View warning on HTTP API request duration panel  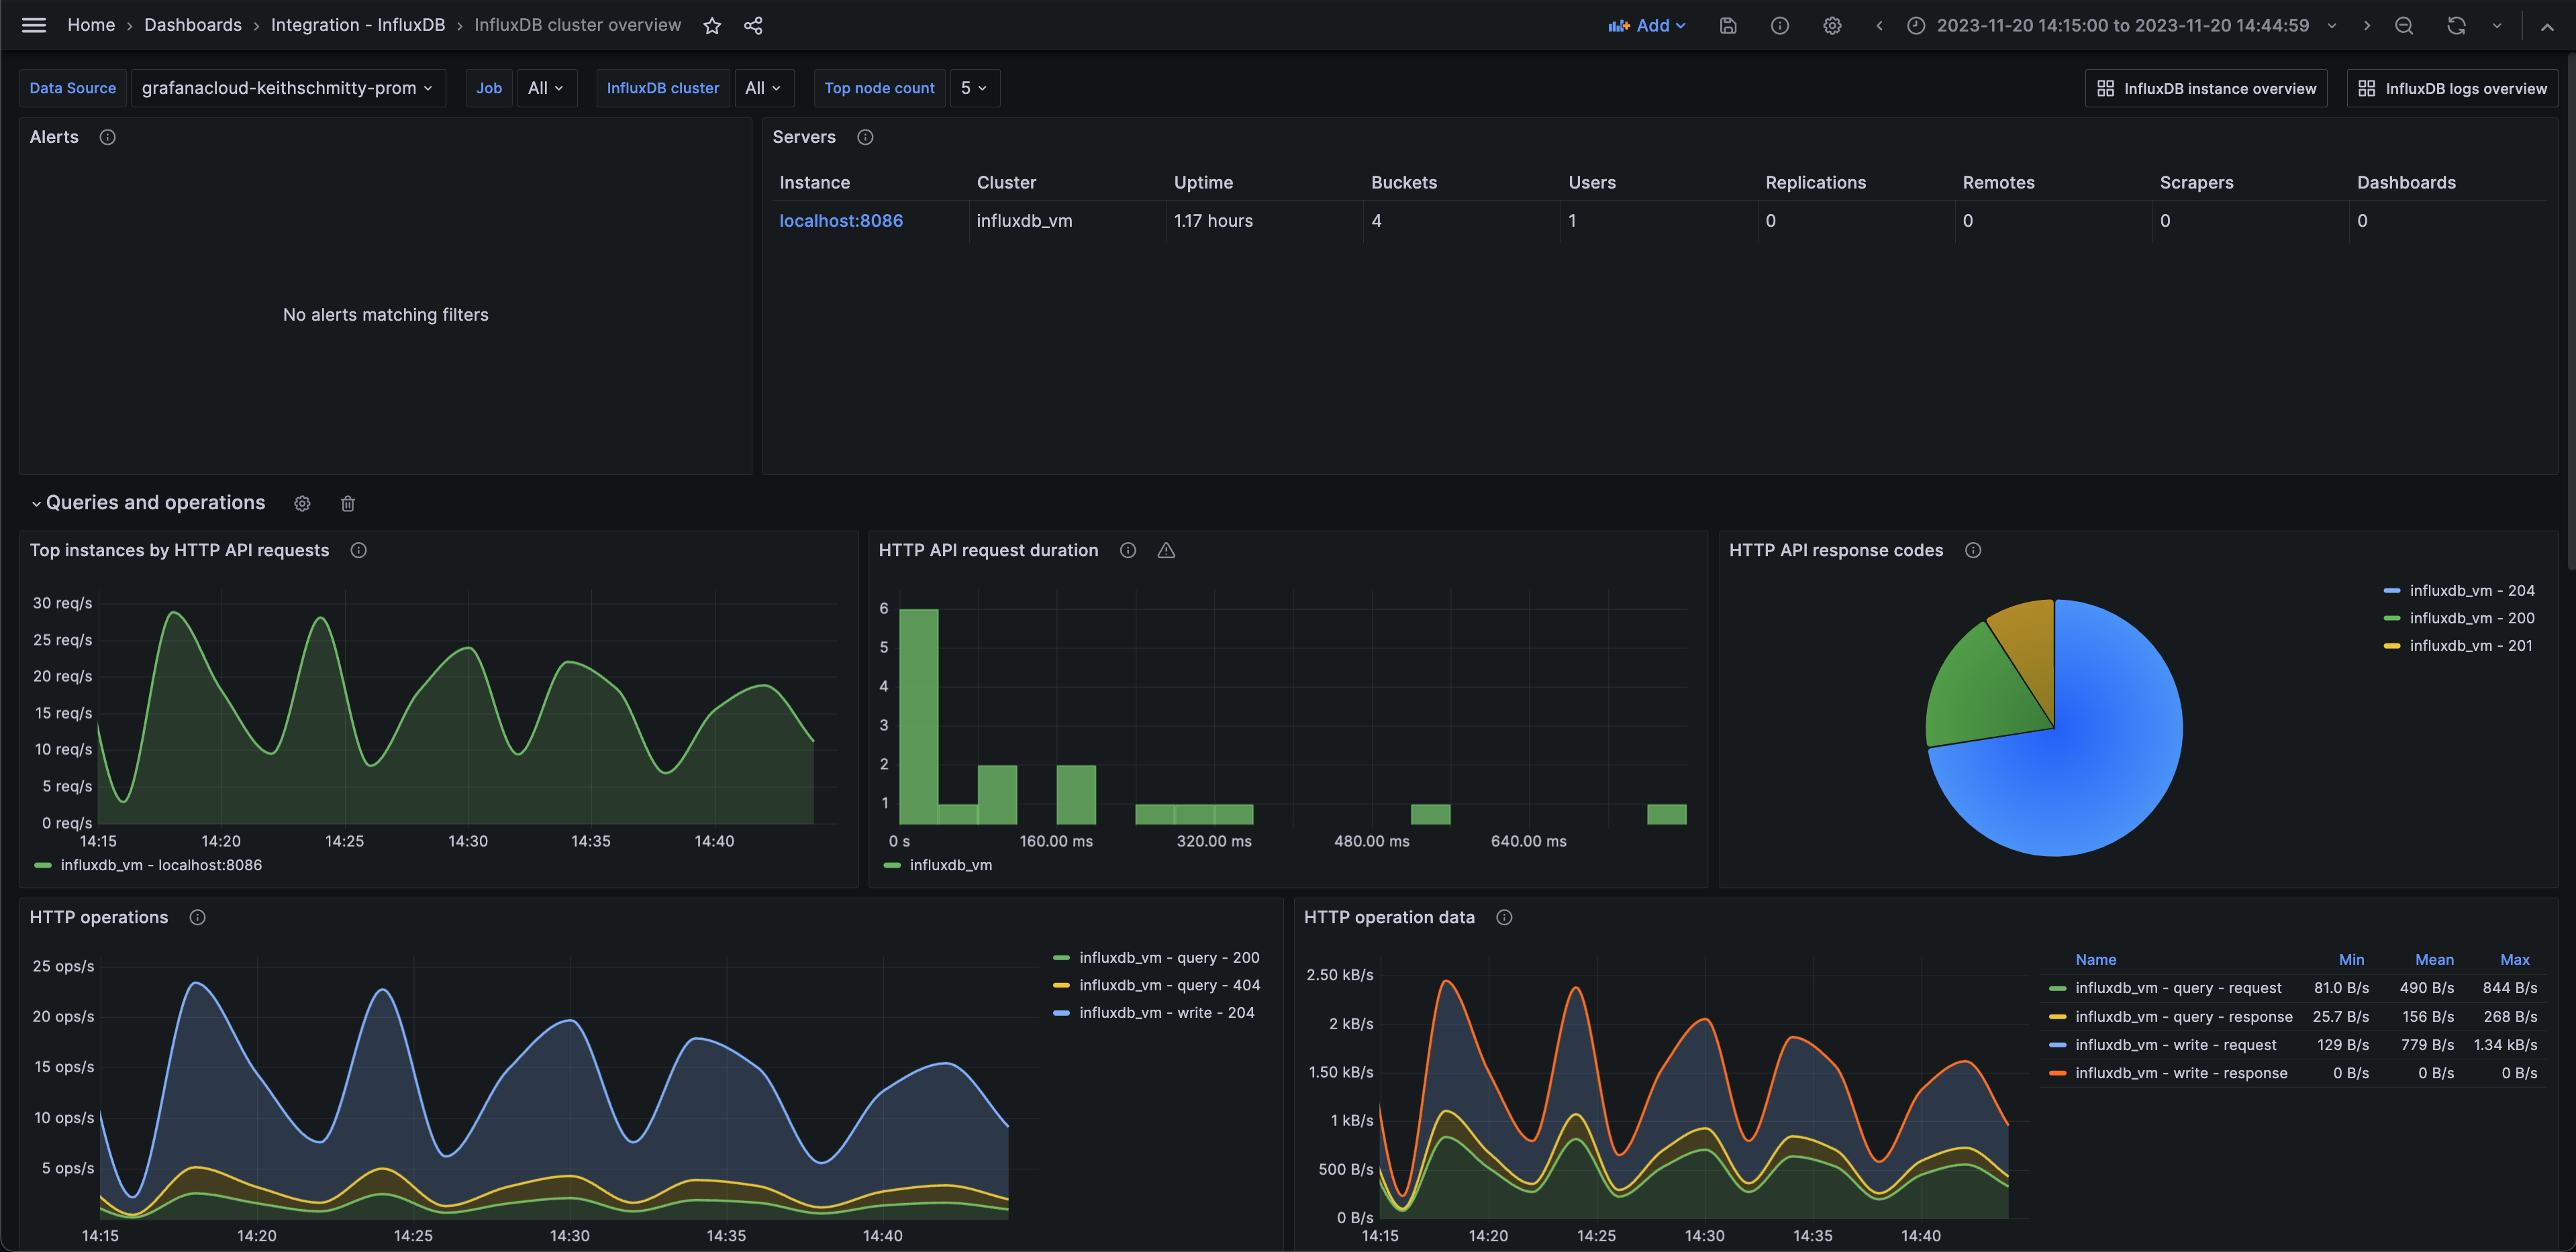pos(1166,550)
